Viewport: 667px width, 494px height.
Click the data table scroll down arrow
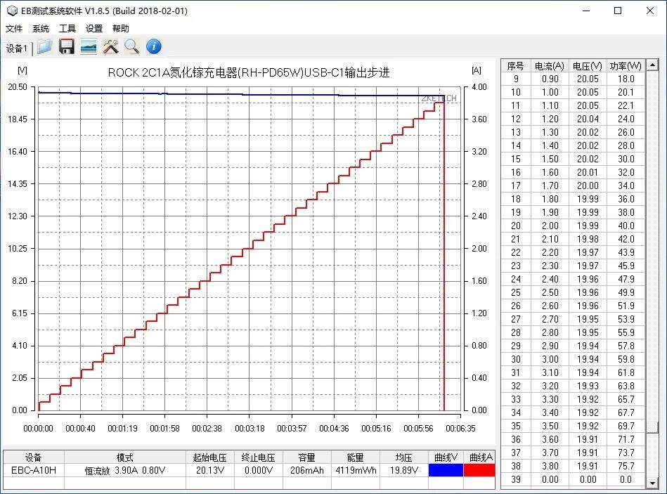(652, 483)
